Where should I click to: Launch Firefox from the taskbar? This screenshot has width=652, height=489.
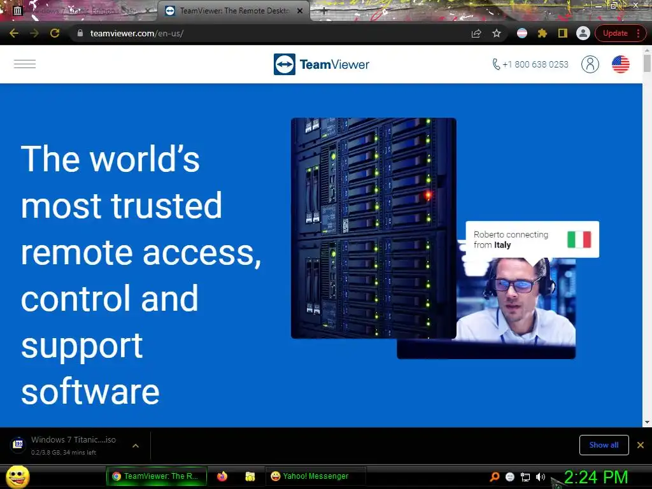222,476
